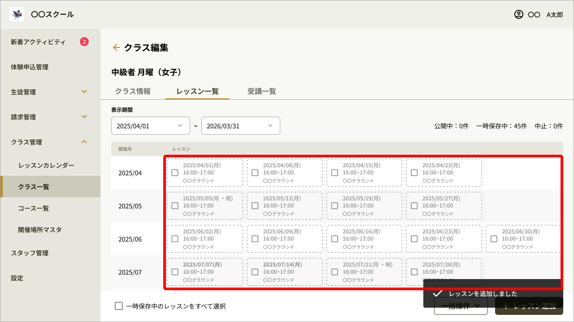Click the レッスン追加 button

[529, 306]
